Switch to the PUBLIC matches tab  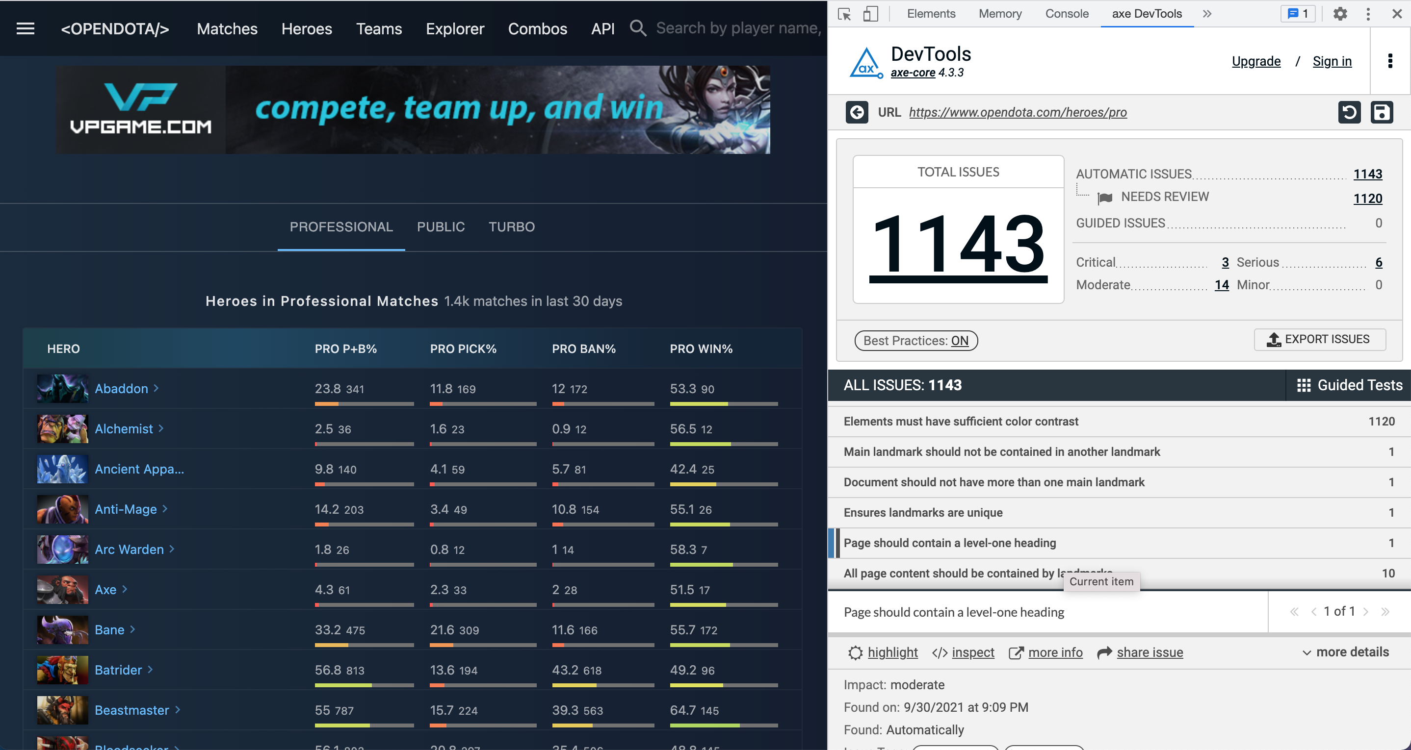[441, 226]
